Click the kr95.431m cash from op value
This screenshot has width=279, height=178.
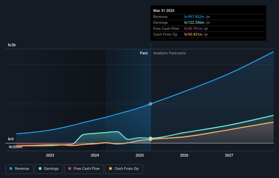(x=193, y=35)
